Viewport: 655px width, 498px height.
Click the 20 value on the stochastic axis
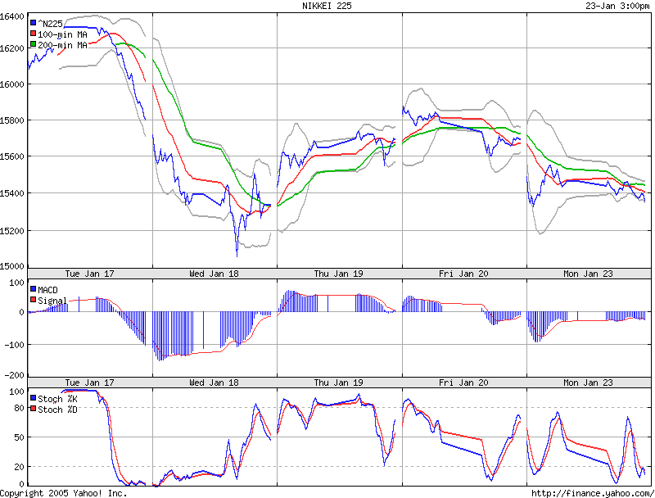pos(19,467)
